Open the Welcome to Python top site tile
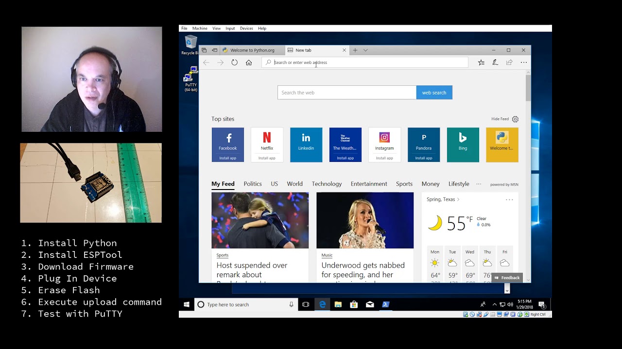This screenshot has height=349, width=622. coord(502,144)
